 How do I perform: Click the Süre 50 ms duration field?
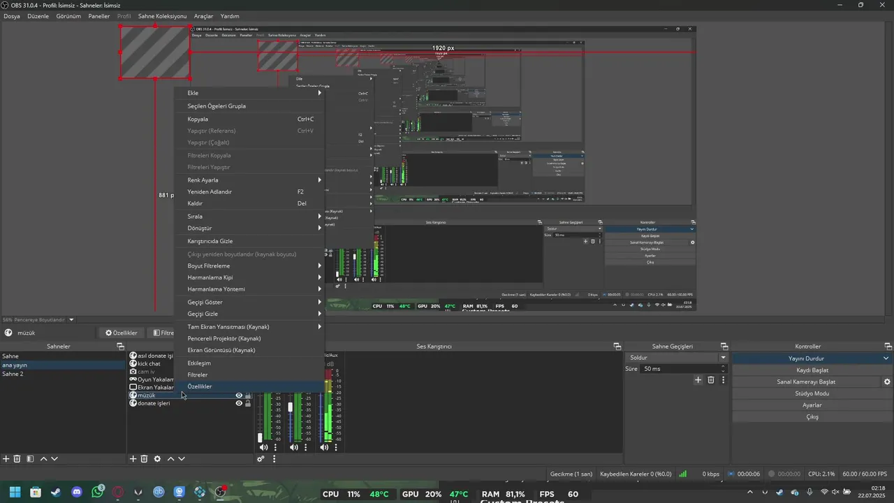point(684,369)
